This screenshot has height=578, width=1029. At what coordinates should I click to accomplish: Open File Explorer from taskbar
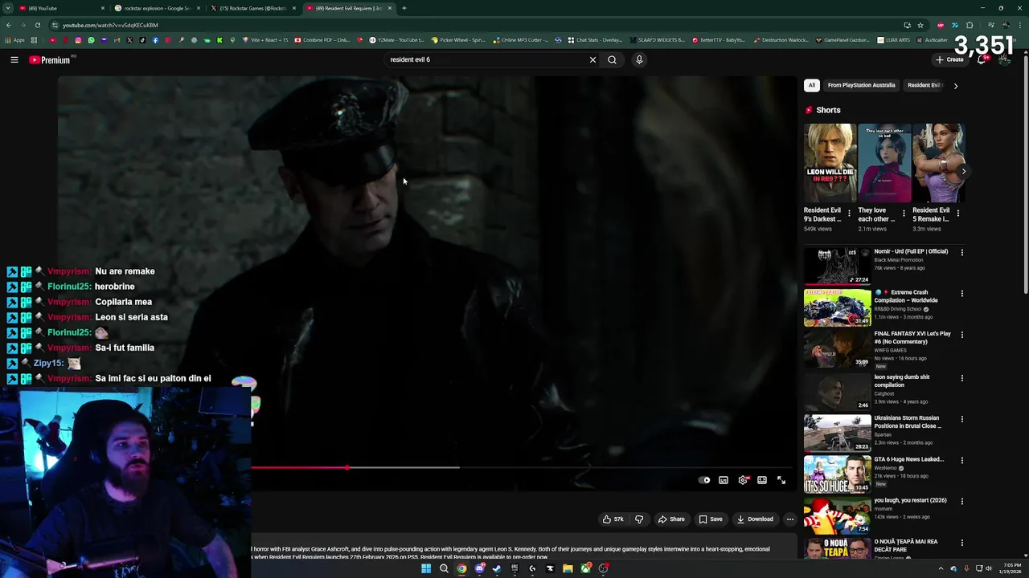[568, 568]
